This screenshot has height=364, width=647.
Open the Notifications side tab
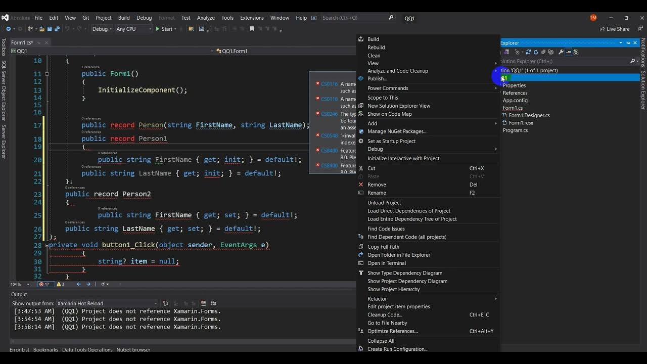click(x=643, y=53)
